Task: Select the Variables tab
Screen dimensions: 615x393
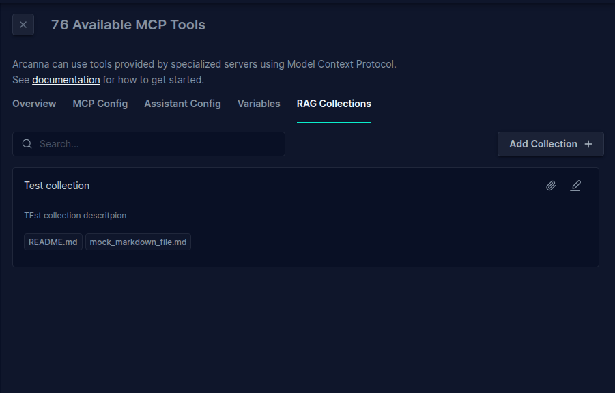Action: (259, 104)
